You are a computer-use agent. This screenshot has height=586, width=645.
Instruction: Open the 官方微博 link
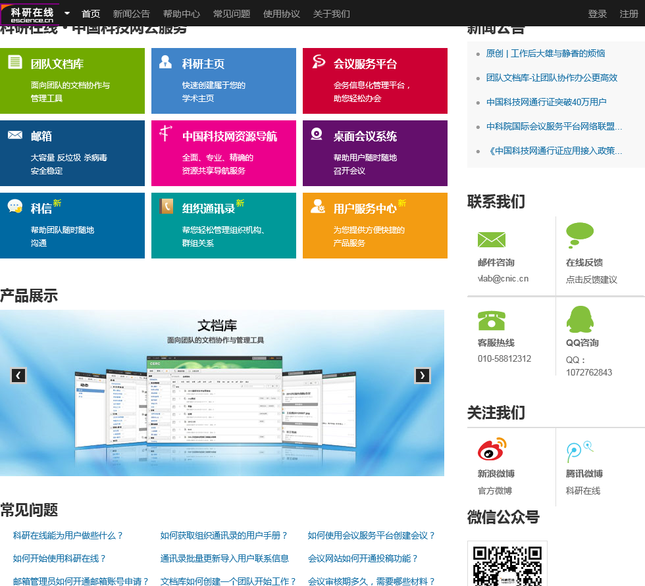tap(494, 491)
